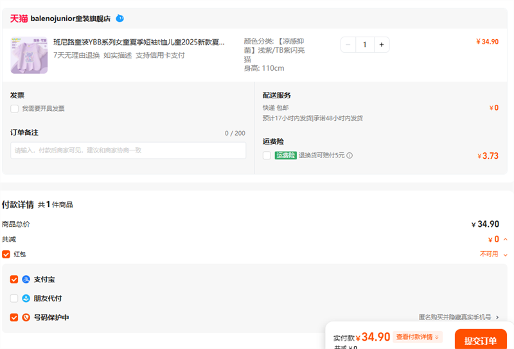
Task: Click the 号码保护中 shield icon
Action: (26, 318)
